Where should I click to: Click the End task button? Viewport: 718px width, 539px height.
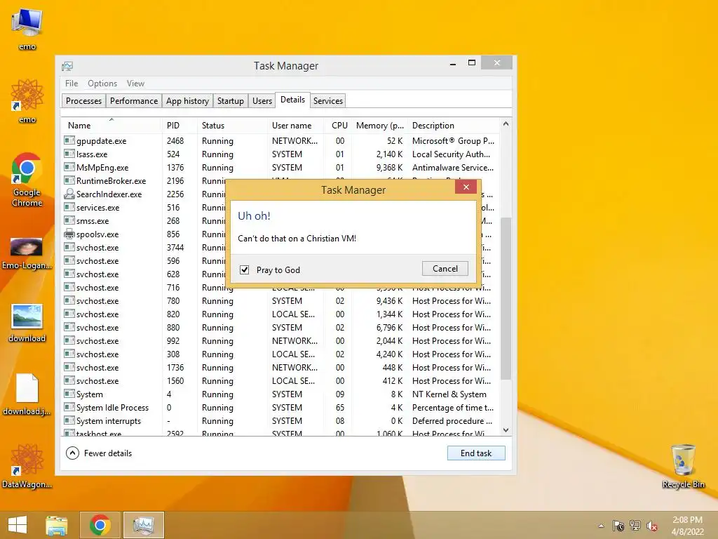click(x=476, y=453)
